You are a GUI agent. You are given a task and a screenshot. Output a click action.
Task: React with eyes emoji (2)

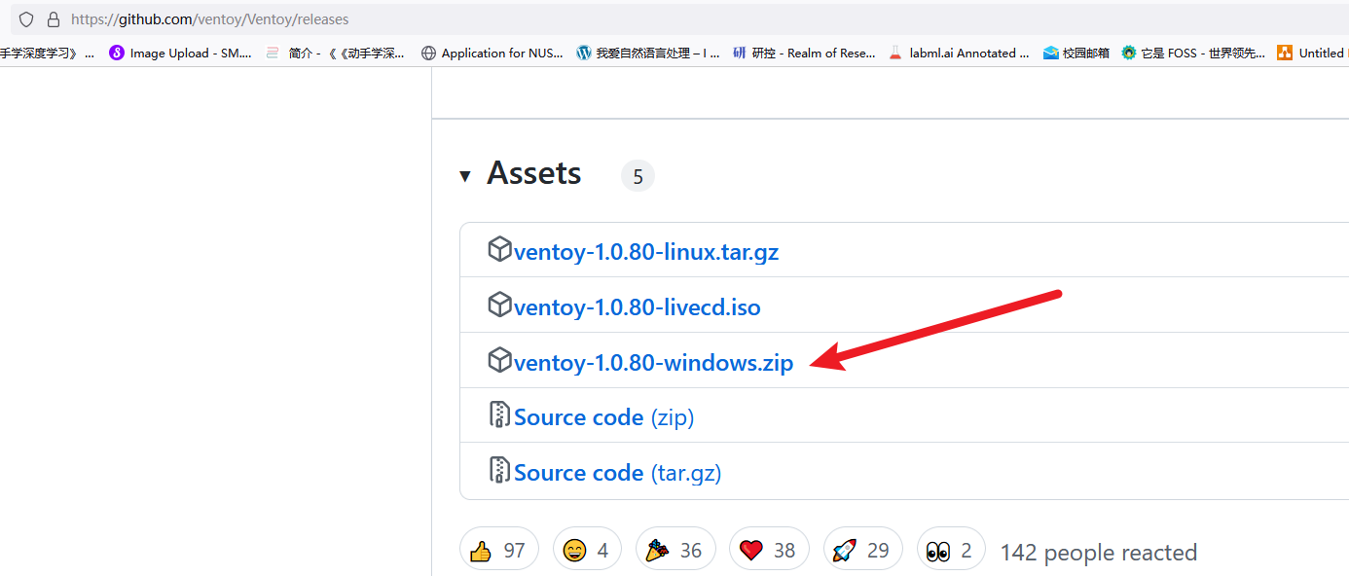950,550
